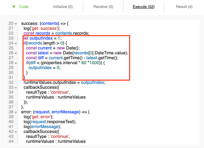Click 'get: error' string
204x148 pixels.
tap(41, 117)
